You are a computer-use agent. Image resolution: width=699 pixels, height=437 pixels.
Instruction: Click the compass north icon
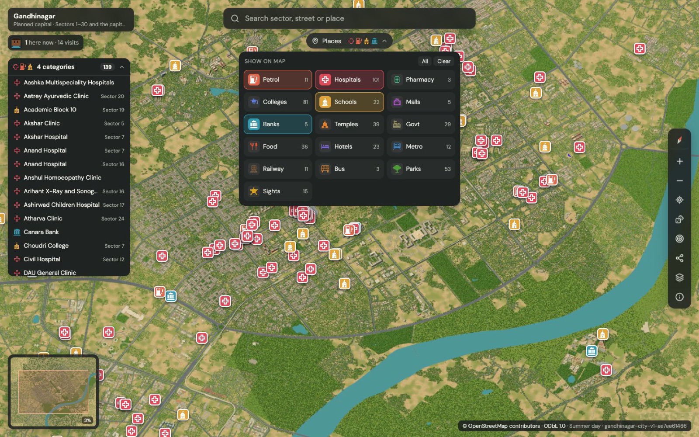coord(679,140)
